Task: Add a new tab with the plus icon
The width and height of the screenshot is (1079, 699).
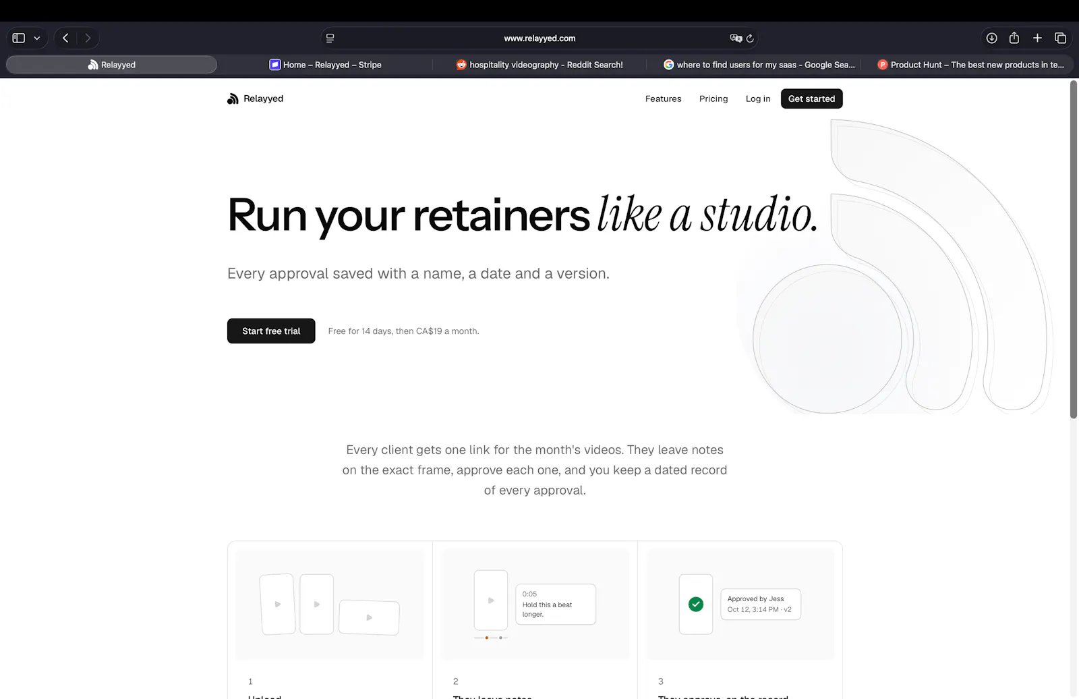Action: [x=1037, y=38]
